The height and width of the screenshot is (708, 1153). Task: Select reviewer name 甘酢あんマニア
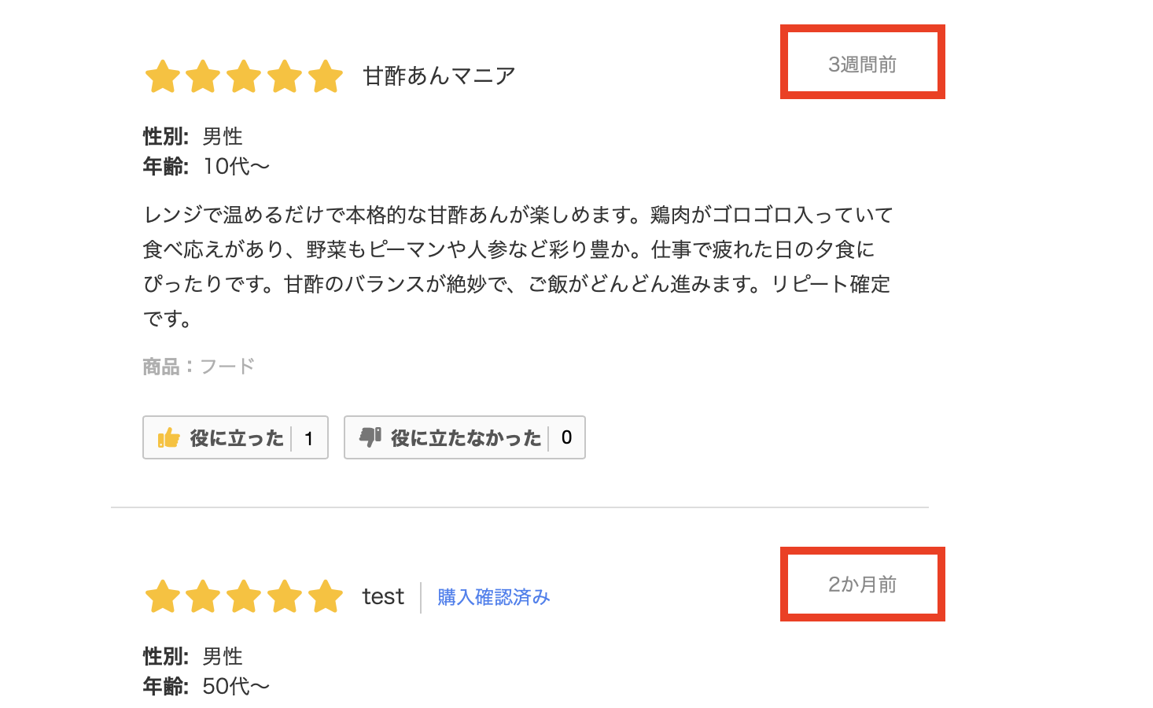439,76
